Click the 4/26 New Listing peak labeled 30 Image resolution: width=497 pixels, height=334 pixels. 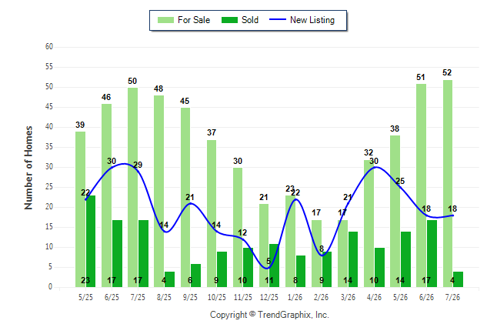coord(375,167)
